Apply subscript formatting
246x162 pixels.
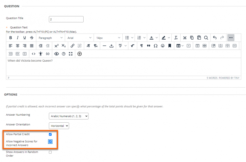[x=63, y=46]
